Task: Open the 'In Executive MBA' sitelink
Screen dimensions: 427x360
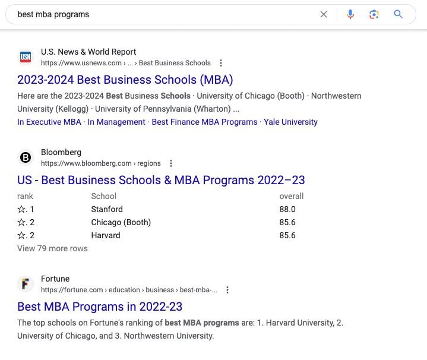Action: point(49,122)
